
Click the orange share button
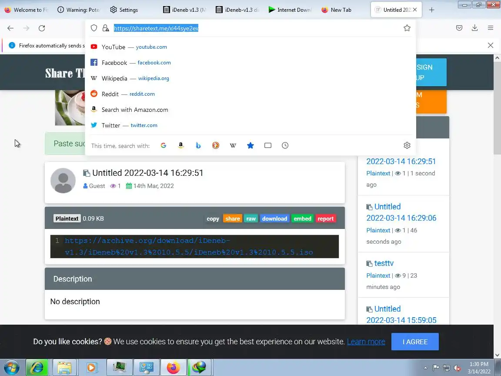coord(233,219)
